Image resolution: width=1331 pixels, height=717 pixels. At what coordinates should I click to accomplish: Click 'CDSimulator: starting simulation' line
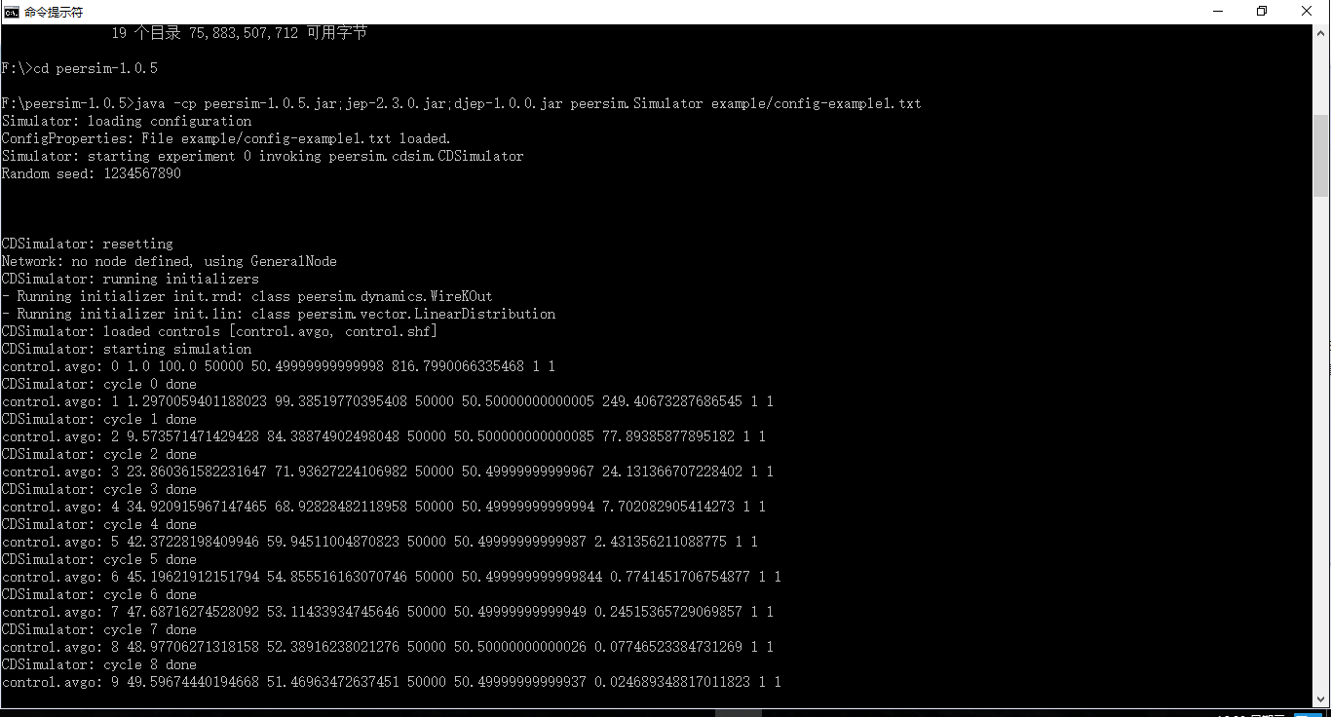point(126,349)
